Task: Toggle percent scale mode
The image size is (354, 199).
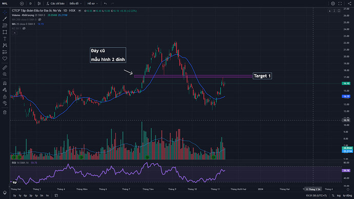Action: point(333,195)
